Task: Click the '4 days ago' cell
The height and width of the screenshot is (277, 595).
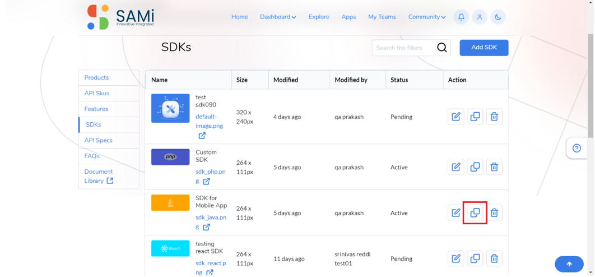Action: [x=287, y=117]
